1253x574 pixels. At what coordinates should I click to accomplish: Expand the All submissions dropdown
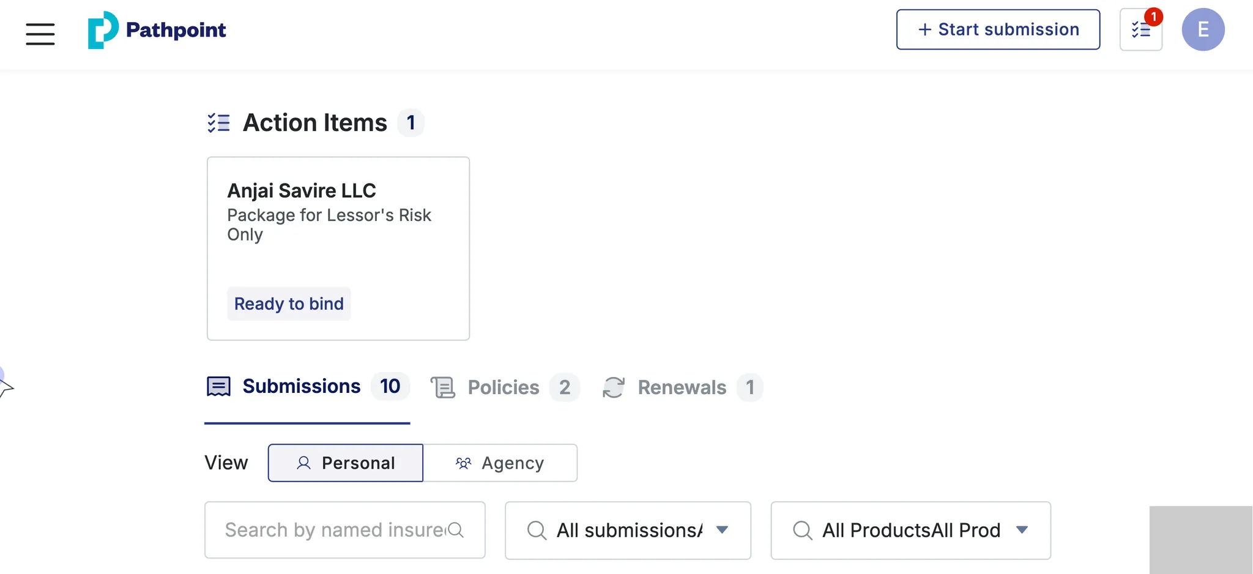(x=628, y=530)
